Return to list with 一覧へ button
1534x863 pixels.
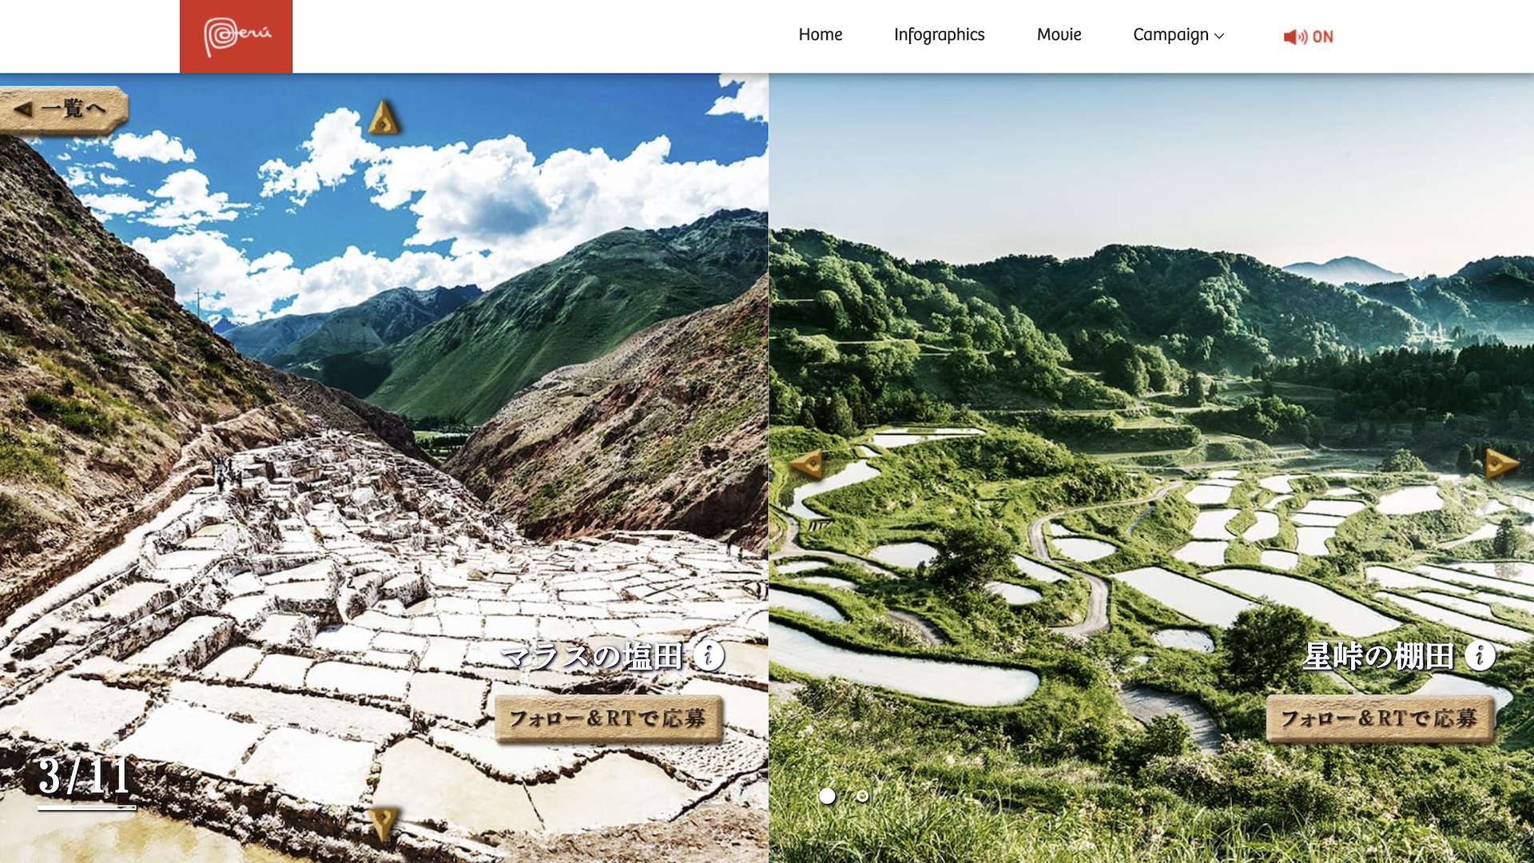coord(64,109)
